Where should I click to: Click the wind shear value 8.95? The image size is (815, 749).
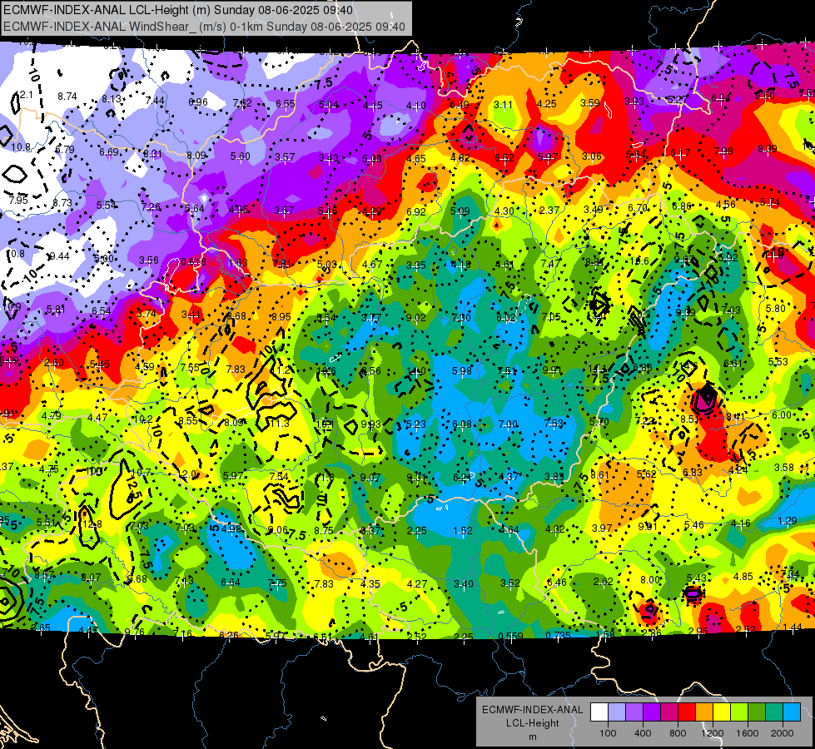(281, 316)
